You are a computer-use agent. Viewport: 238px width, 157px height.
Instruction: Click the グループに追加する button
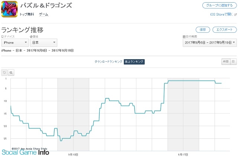[219, 5]
